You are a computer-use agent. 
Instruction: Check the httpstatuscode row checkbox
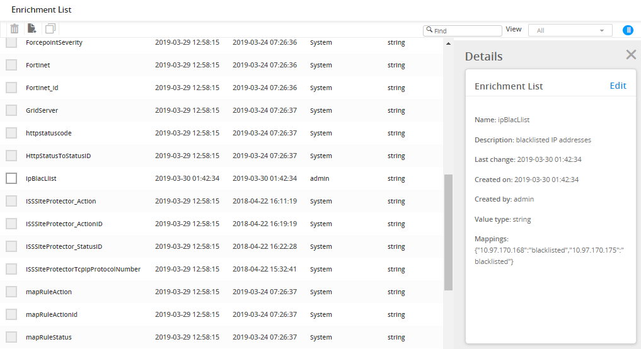point(11,133)
